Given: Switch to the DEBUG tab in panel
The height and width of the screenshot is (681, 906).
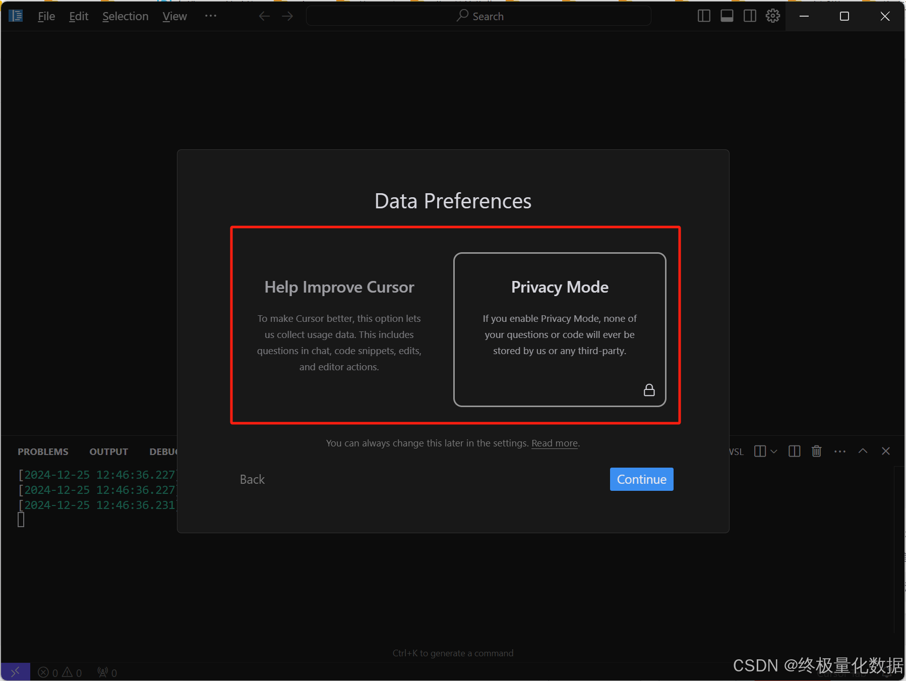Looking at the screenshot, I should point(163,451).
